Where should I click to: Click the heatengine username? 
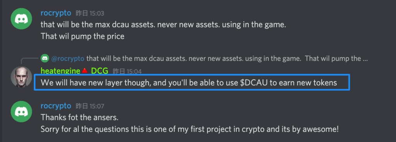pyautogui.click(x=60, y=71)
